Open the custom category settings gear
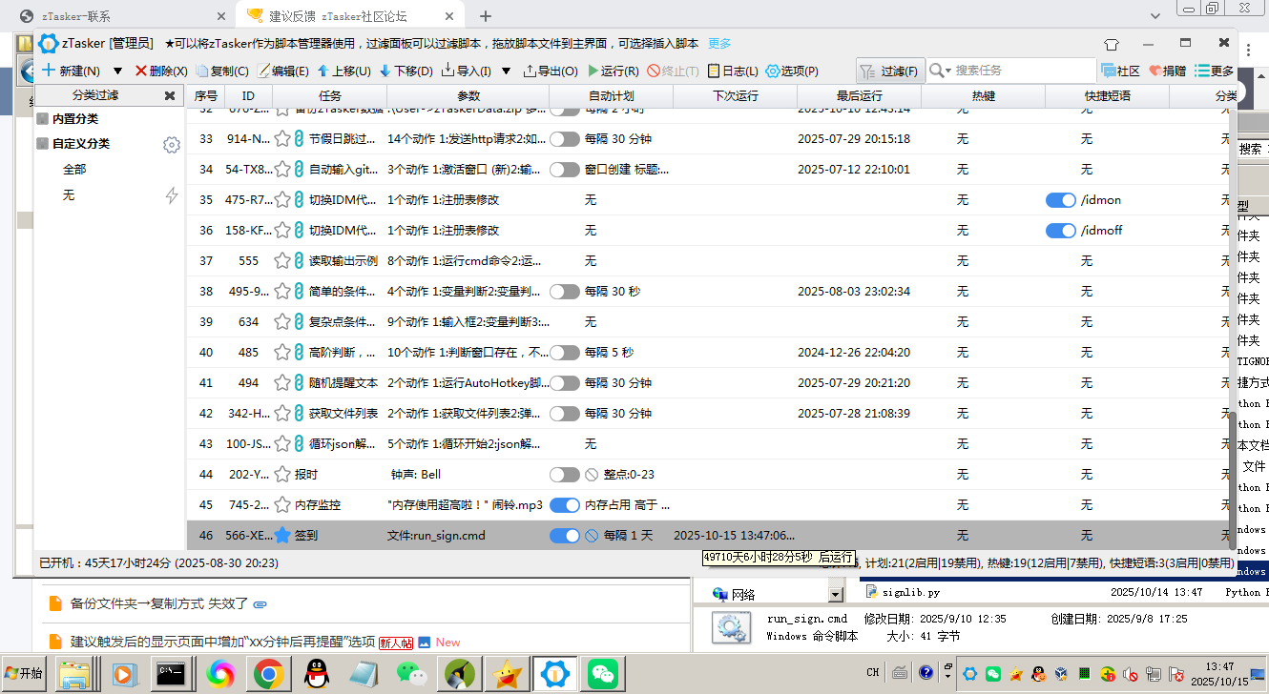The image size is (1269, 694). pyautogui.click(x=172, y=145)
